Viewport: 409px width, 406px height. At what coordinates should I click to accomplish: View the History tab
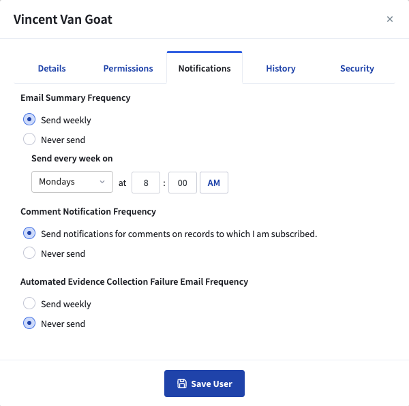point(281,68)
